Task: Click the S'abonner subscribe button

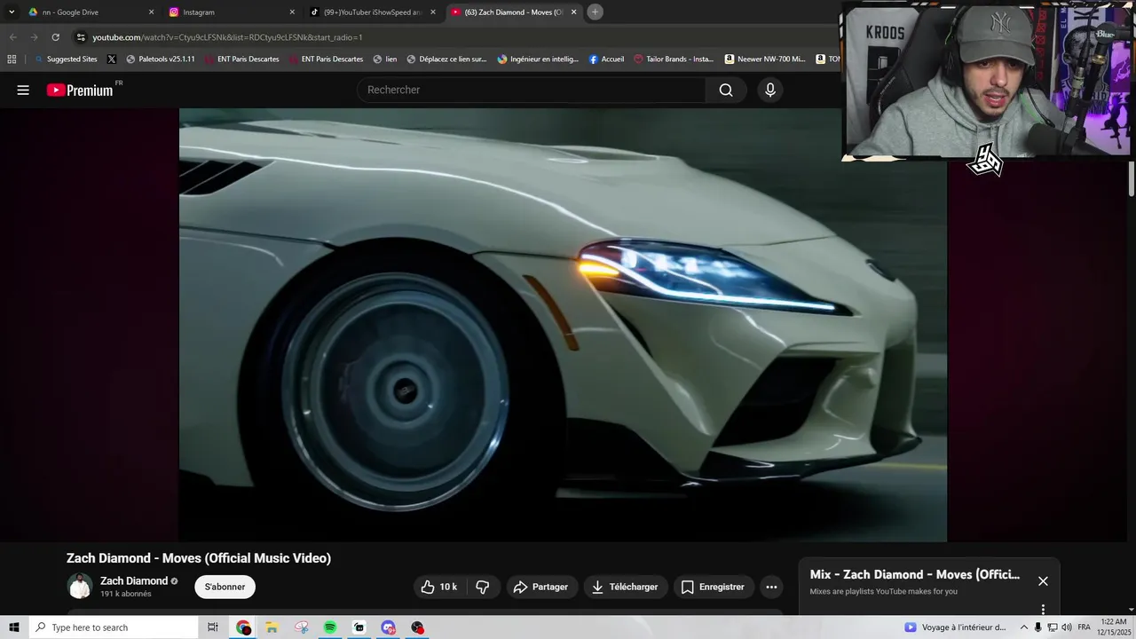Action: (225, 587)
